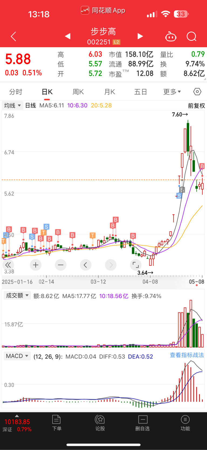Toggle 前复权 adjustment mode

point(196,106)
